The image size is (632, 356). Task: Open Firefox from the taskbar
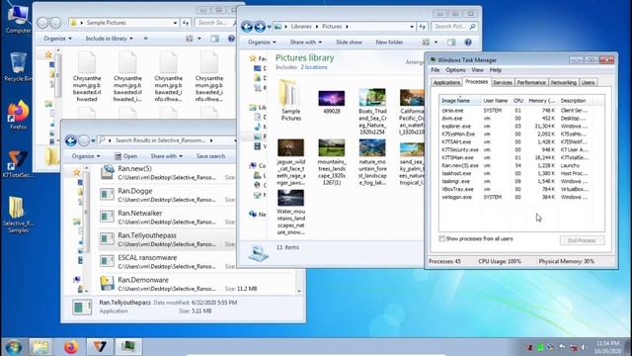[x=71, y=347]
